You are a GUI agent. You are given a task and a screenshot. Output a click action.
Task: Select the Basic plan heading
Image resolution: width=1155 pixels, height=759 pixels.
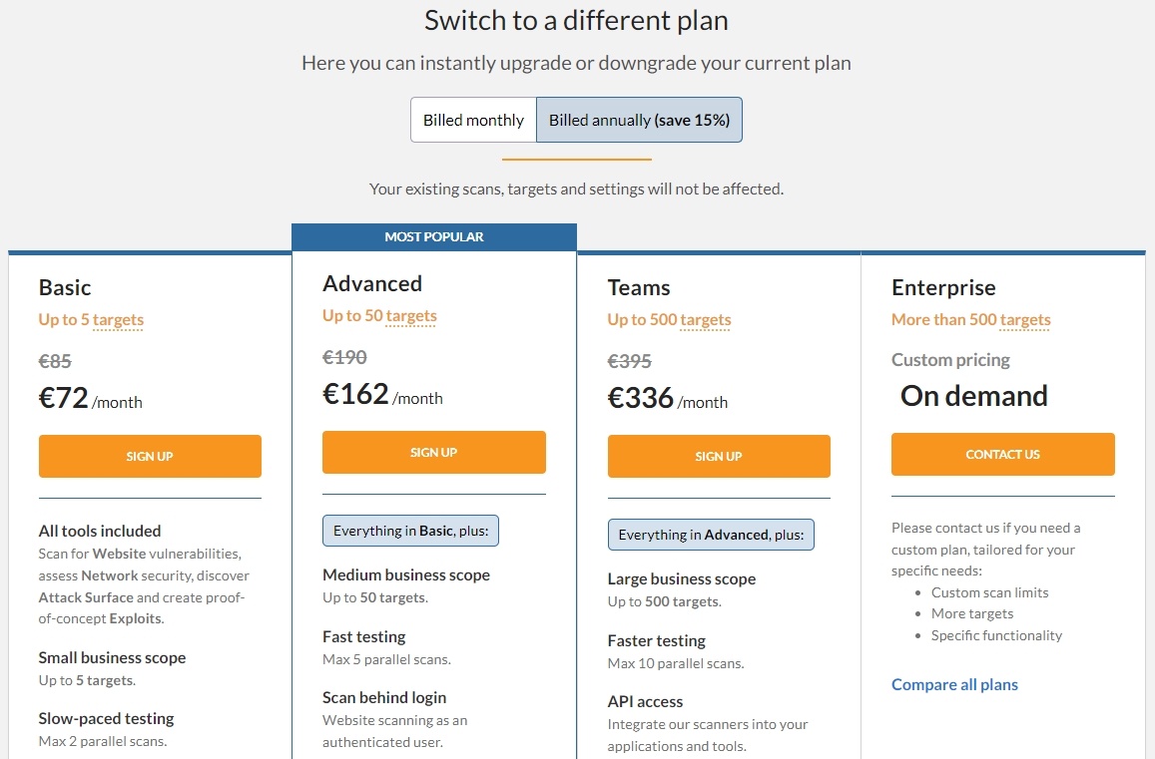[x=65, y=287]
